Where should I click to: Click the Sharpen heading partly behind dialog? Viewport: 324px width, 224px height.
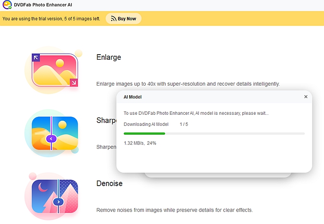(106, 120)
